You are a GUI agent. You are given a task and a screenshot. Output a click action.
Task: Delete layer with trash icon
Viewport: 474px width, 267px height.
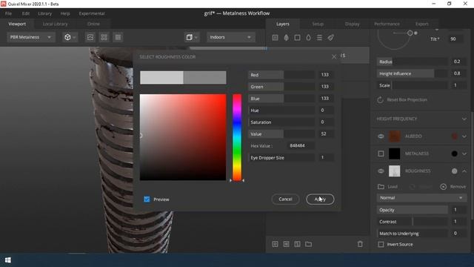click(x=360, y=244)
